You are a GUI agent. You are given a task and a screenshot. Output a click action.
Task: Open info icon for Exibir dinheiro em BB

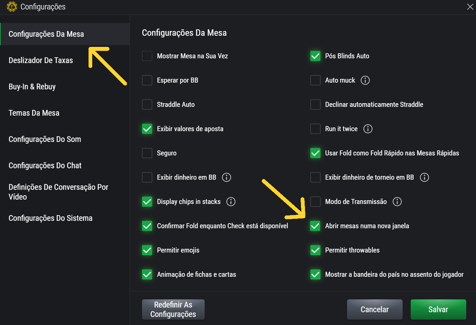[227, 177]
